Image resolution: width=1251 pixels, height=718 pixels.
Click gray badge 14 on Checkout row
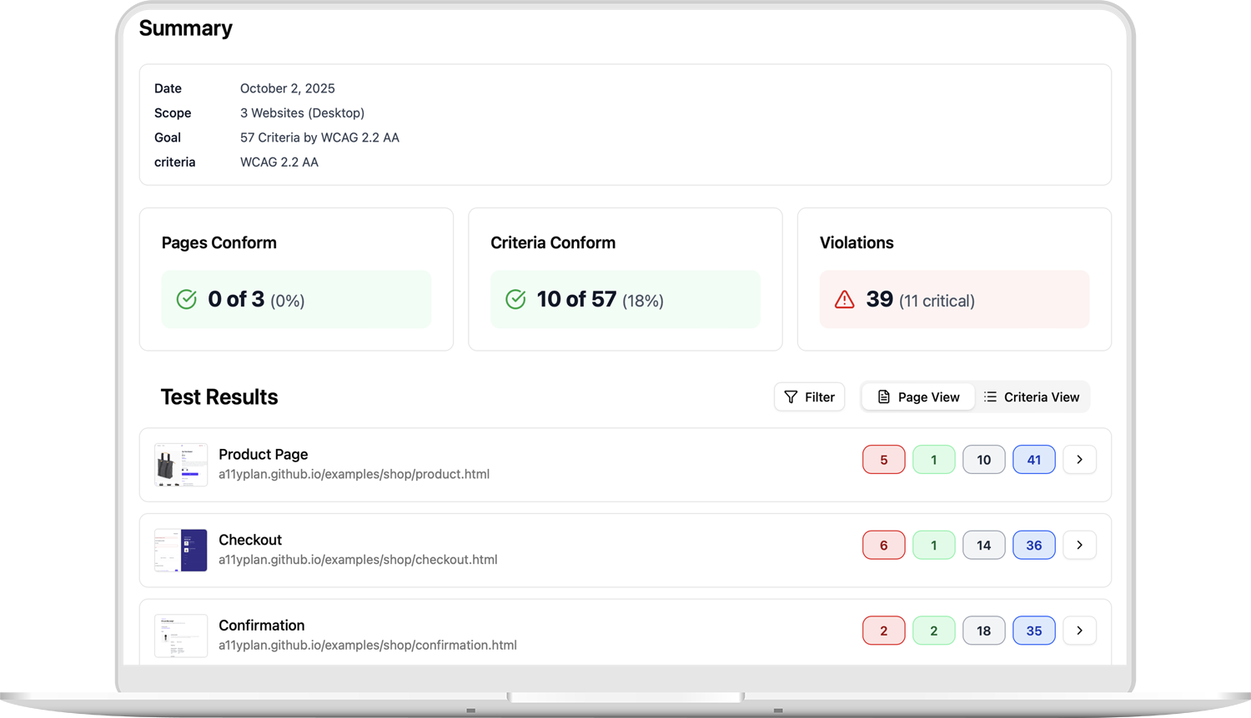point(983,546)
